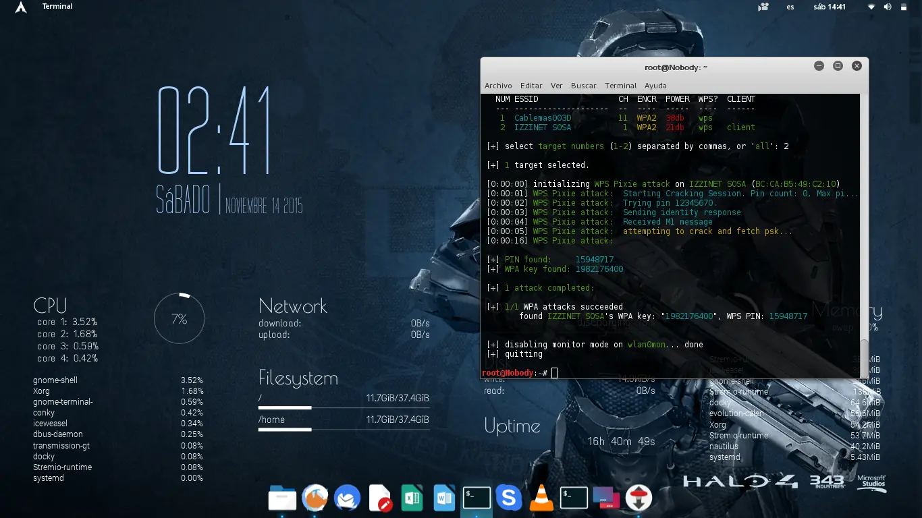Open the Editar menu
Viewport: 922px width, 518px height.
pyautogui.click(x=531, y=86)
